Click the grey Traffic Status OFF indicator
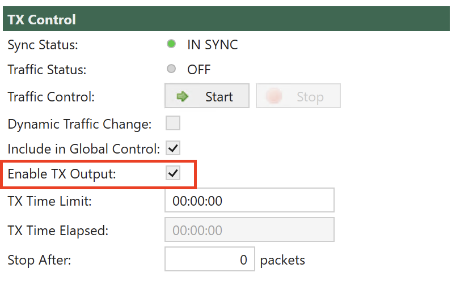Viewport: 456px width, 281px height. [171, 69]
